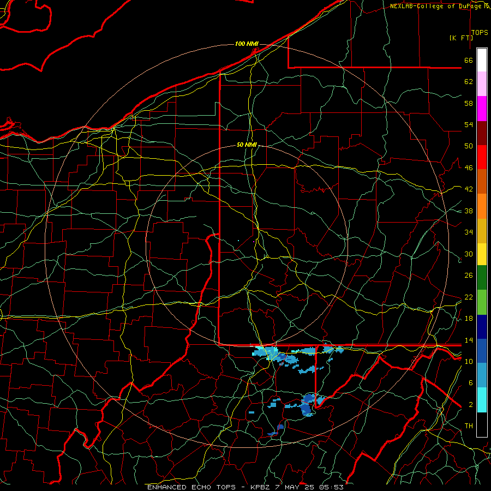Click the 05:53 timestamp
The width and height of the screenshot is (491, 491).
coord(331,487)
